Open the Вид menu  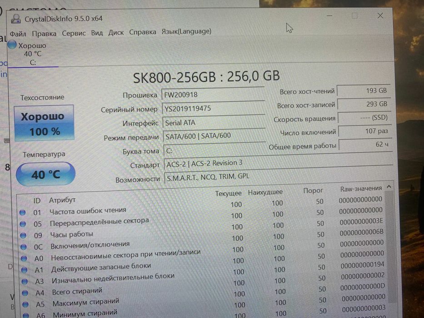click(x=97, y=33)
